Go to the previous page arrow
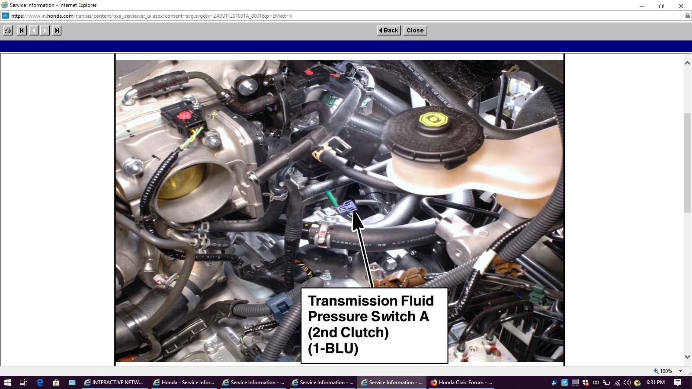 coord(33,30)
